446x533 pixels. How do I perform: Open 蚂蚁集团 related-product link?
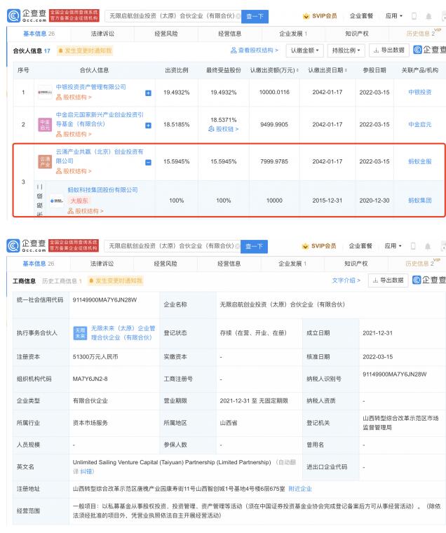[x=420, y=201]
